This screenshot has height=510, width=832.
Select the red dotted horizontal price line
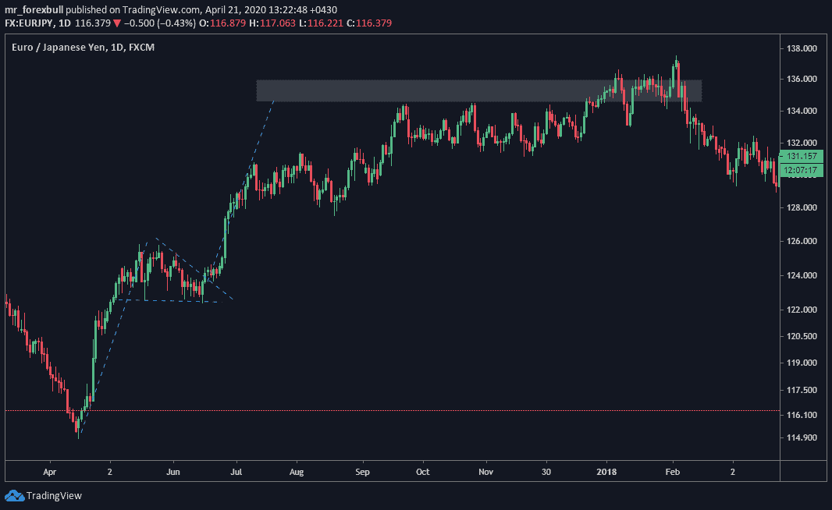(x=390, y=410)
